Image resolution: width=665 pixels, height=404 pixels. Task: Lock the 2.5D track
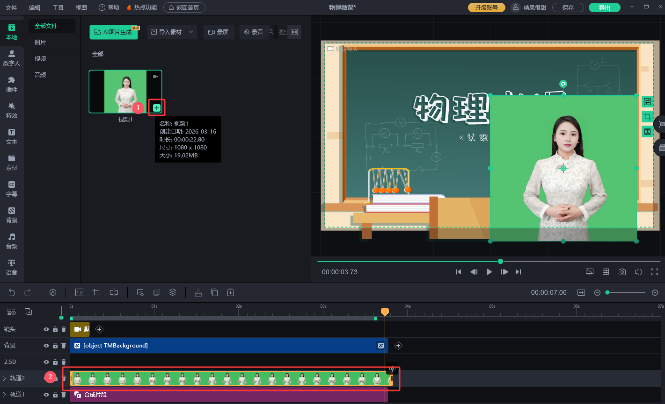[x=55, y=362]
